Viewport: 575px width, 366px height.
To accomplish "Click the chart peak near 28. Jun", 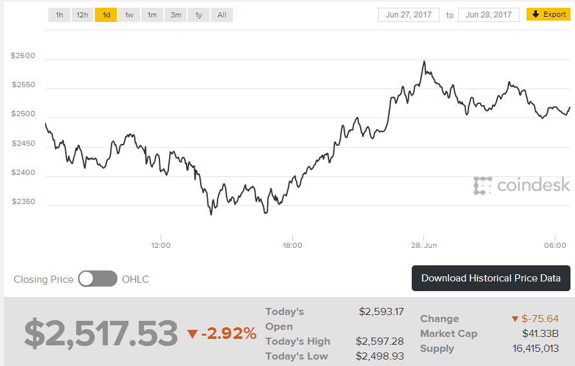I will [x=424, y=62].
